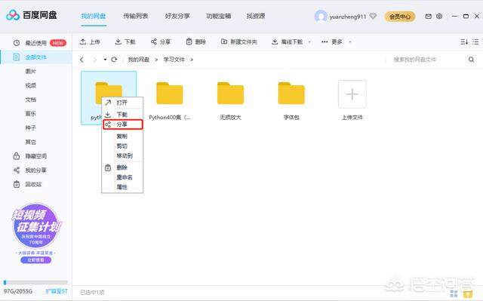
Task: Click the 上传文件 plus tile
Action: (352, 94)
